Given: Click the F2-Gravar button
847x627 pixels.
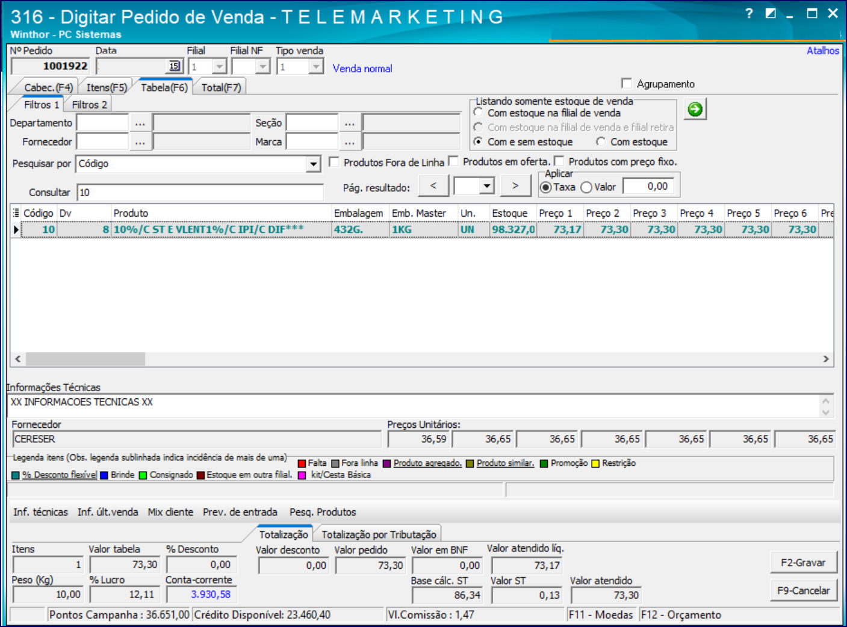Looking at the screenshot, I should (803, 563).
